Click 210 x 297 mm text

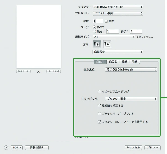click(145, 37)
